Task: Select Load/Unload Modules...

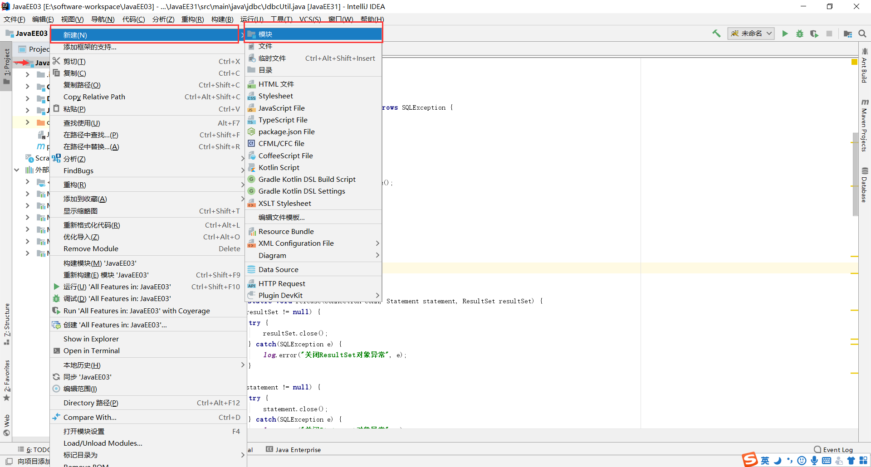Action: tap(148, 443)
